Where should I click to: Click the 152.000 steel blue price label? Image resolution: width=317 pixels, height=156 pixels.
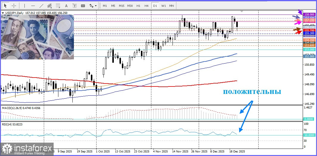[x=310, y=57]
